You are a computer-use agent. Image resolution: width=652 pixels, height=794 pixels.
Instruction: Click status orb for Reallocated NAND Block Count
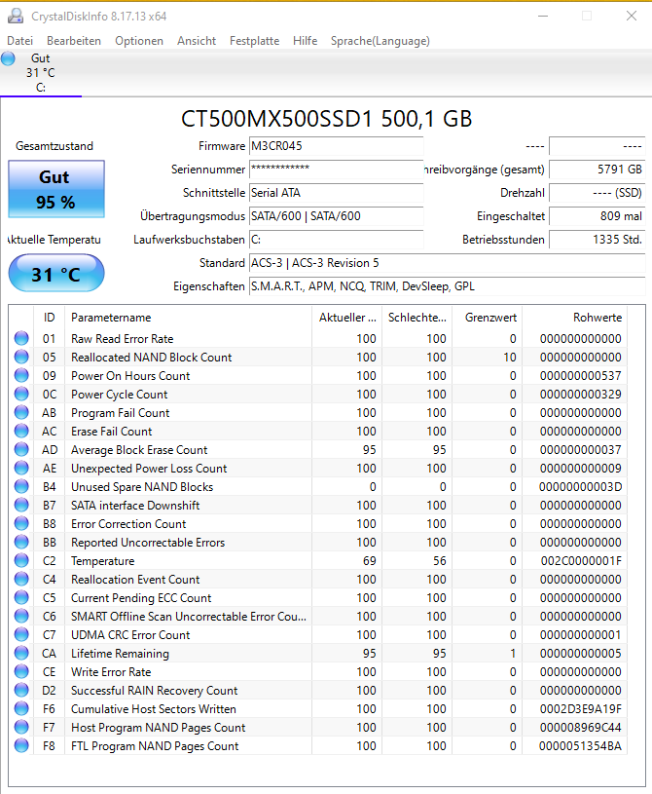[21, 357]
